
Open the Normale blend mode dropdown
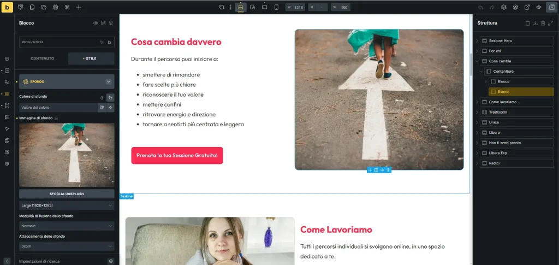point(67,226)
